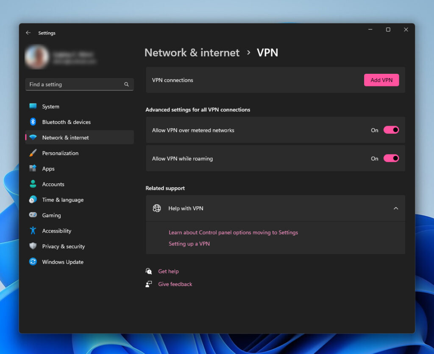Click the Give feedback link
The height and width of the screenshot is (354, 434).
(x=175, y=284)
